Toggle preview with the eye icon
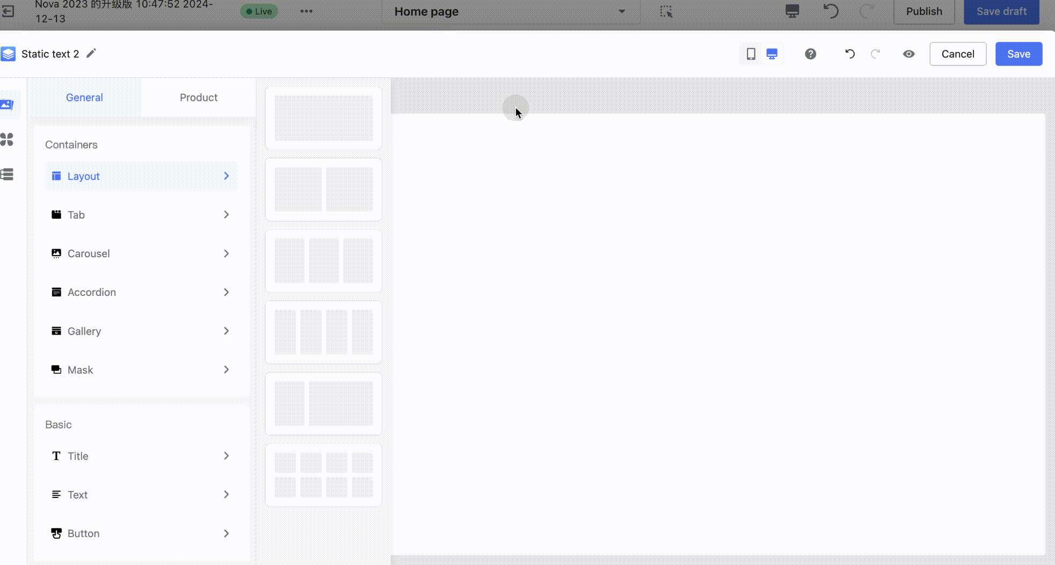1055x565 pixels. 909,54
